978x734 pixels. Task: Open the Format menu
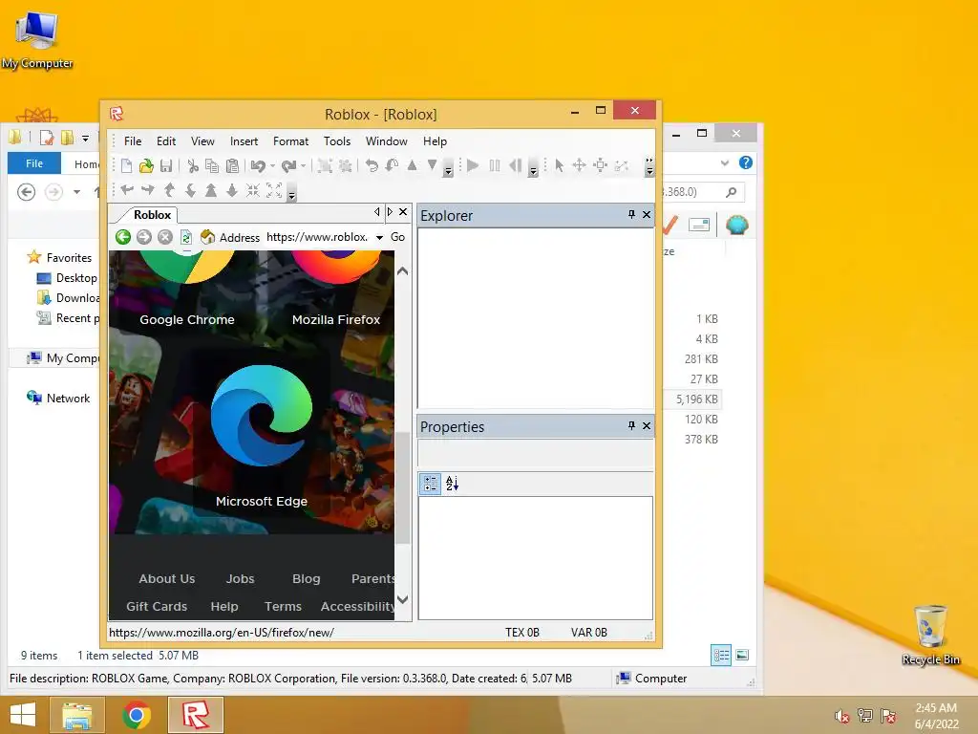pyautogui.click(x=290, y=141)
